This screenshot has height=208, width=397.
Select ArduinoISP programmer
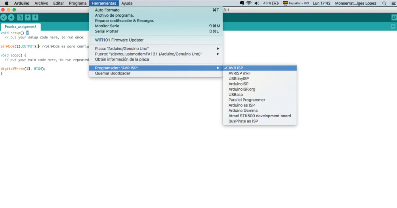click(x=260, y=84)
